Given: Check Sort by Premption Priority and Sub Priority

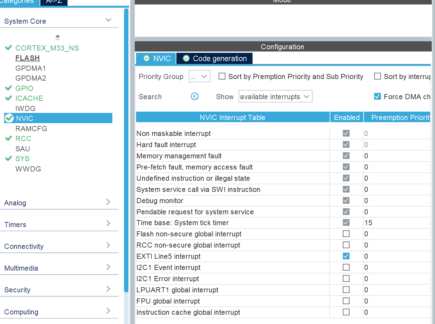Looking at the screenshot, I should tap(222, 76).
